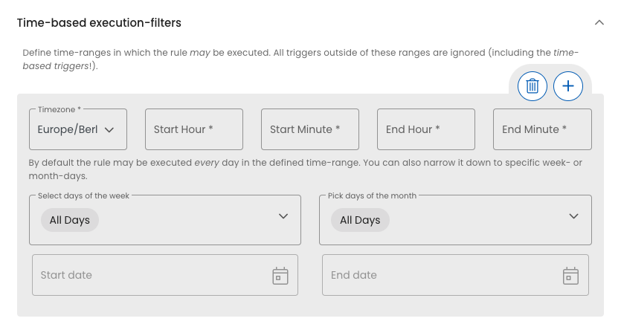Open the Start date calendar picker icon
The image size is (621, 327).
point(280,276)
